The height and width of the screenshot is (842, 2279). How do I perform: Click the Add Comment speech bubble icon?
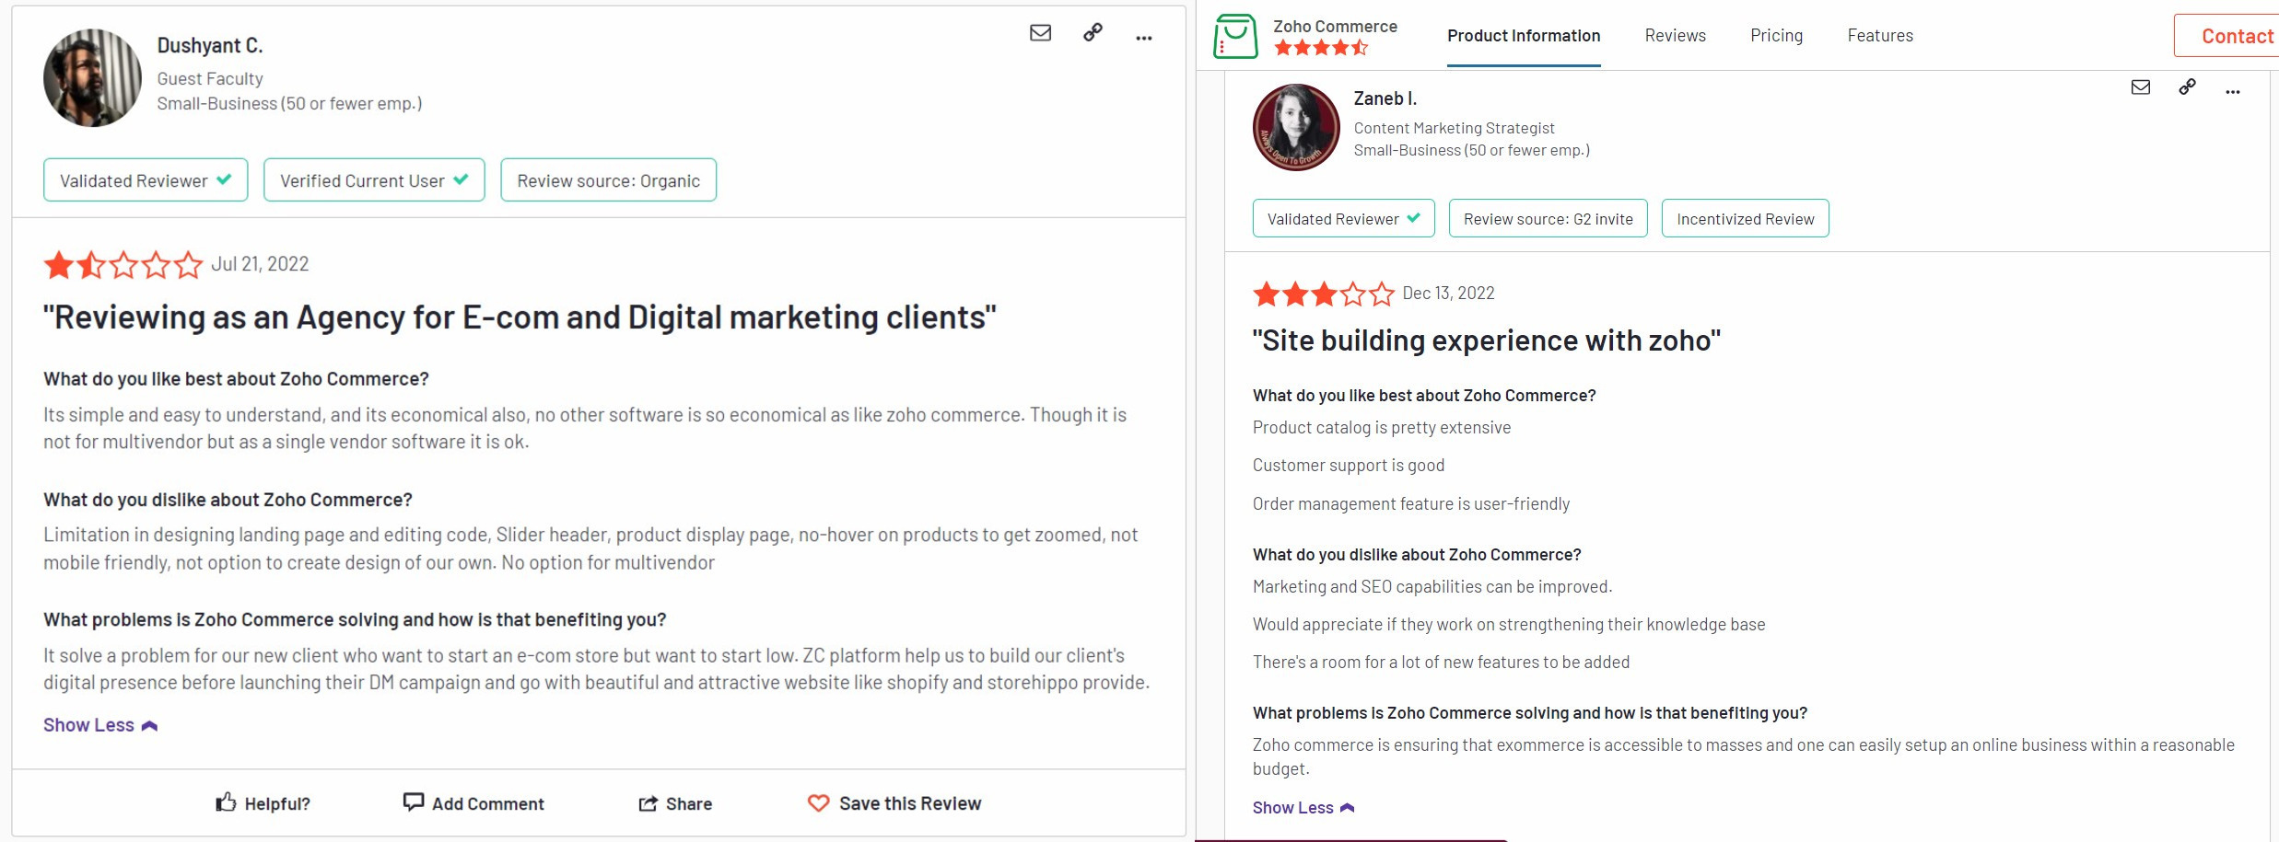pos(413,802)
